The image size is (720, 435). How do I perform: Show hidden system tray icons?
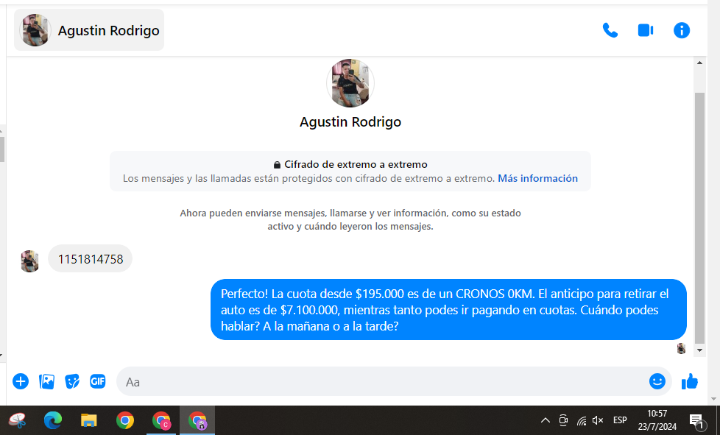click(x=545, y=420)
